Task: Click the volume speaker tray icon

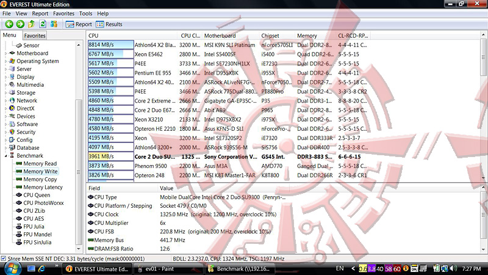Action: 453,268
